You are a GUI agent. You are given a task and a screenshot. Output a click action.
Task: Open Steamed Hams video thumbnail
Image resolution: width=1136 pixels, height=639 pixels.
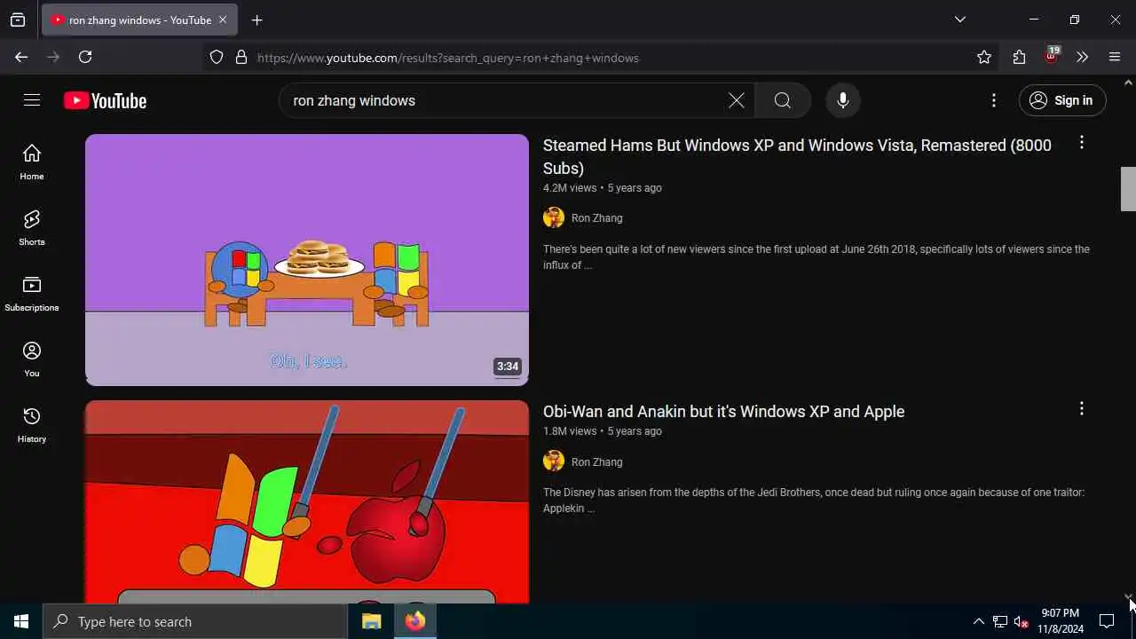[307, 260]
